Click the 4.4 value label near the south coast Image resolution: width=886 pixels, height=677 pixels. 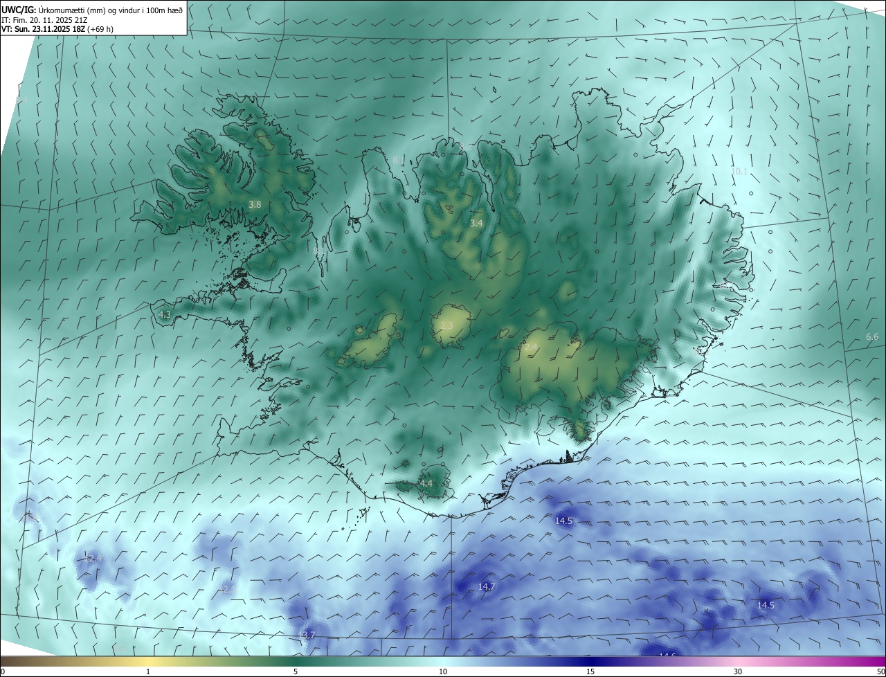coord(426,483)
